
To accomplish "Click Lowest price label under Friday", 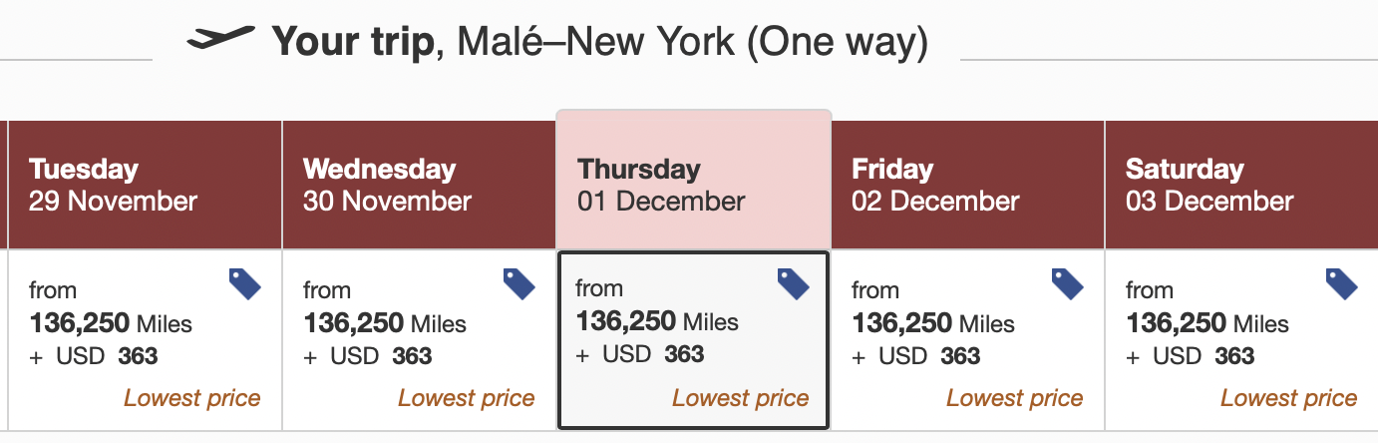I will pos(1015,398).
